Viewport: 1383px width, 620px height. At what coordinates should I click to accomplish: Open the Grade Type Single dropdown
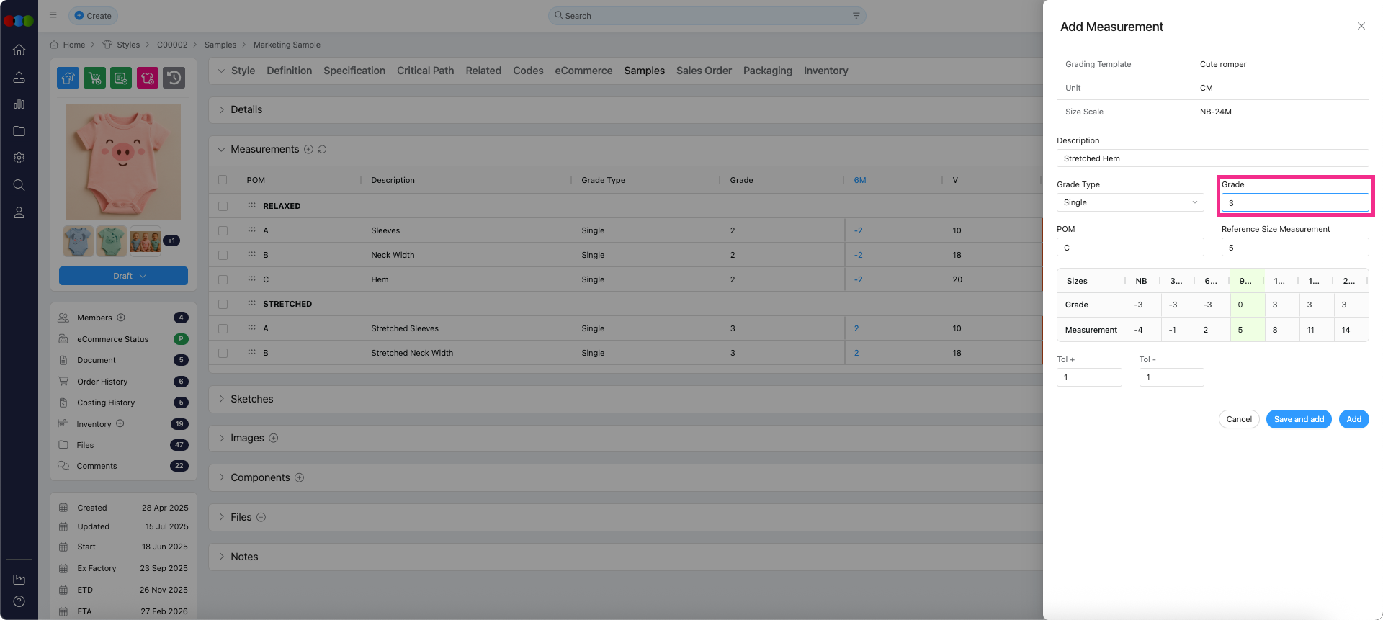click(1129, 203)
